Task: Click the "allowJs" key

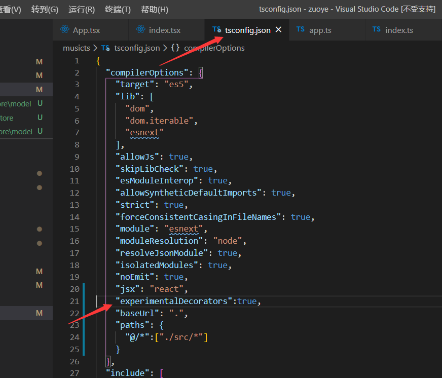Action: pyautogui.click(x=137, y=157)
